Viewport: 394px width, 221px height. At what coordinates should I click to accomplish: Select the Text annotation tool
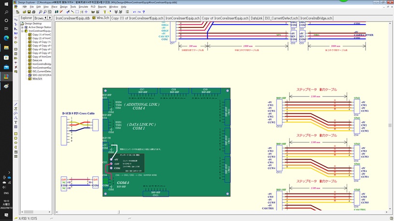click(x=16, y=123)
